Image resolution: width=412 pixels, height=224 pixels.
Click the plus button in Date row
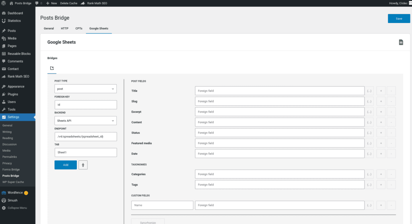pyautogui.click(x=381, y=154)
